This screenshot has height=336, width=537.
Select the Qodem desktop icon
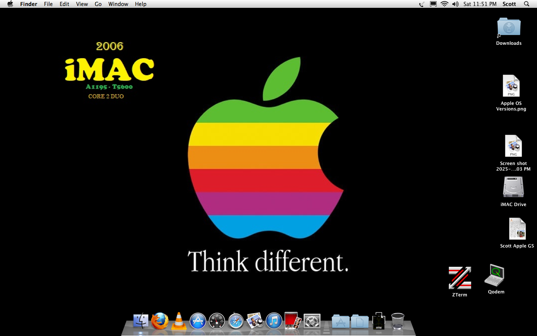click(494, 276)
